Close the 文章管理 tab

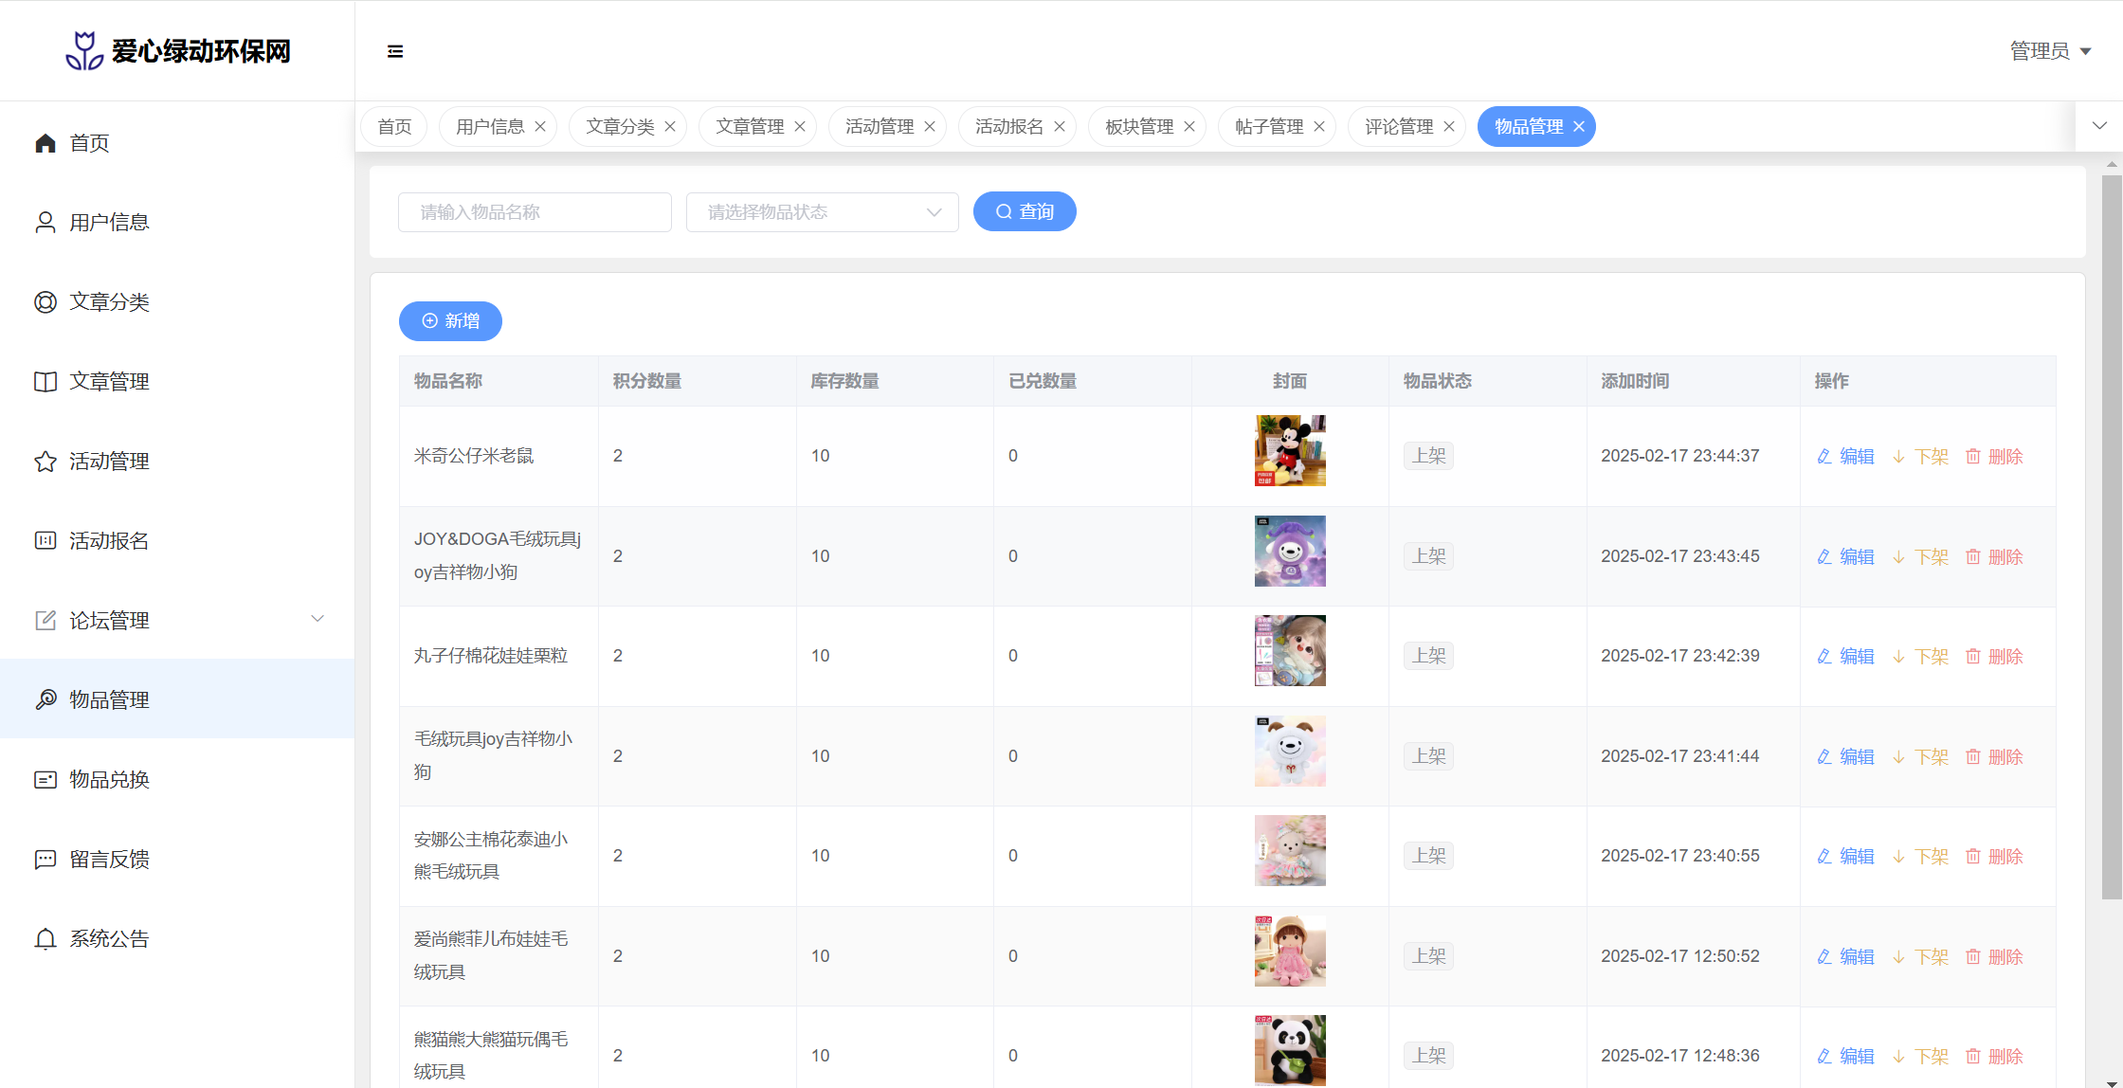pyautogui.click(x=800, y=127)
